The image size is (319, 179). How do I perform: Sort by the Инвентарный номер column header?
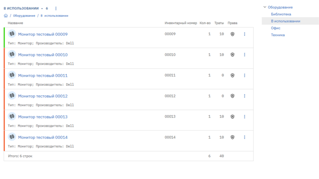181,23
